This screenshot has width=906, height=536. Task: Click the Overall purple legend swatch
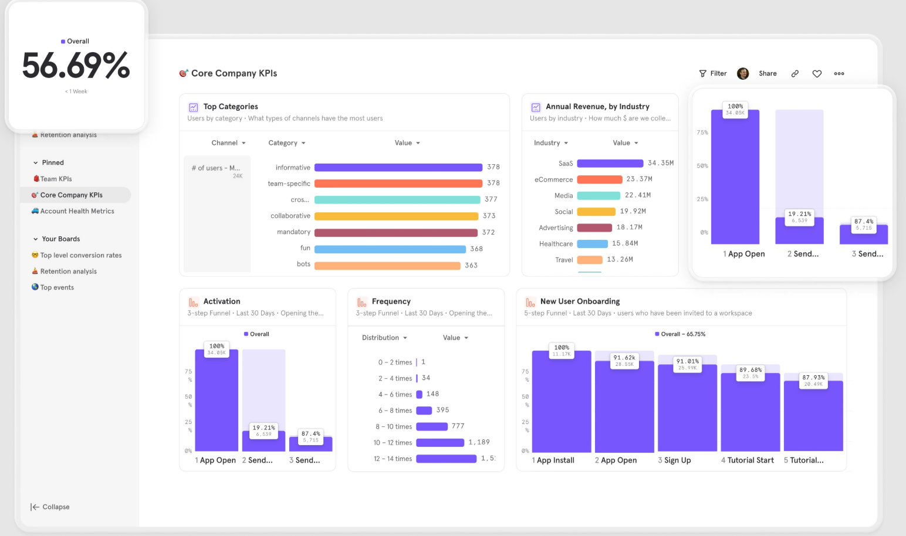[62, 41]
